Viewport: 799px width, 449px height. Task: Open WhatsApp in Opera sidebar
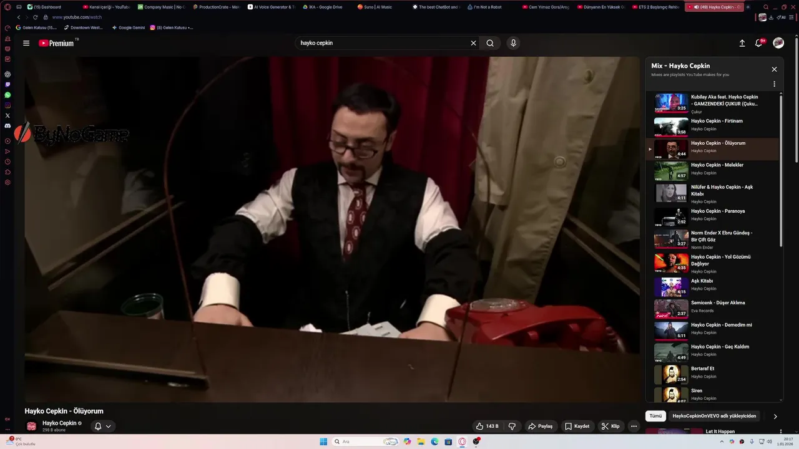pyautogui.click(x=7, y=95)
